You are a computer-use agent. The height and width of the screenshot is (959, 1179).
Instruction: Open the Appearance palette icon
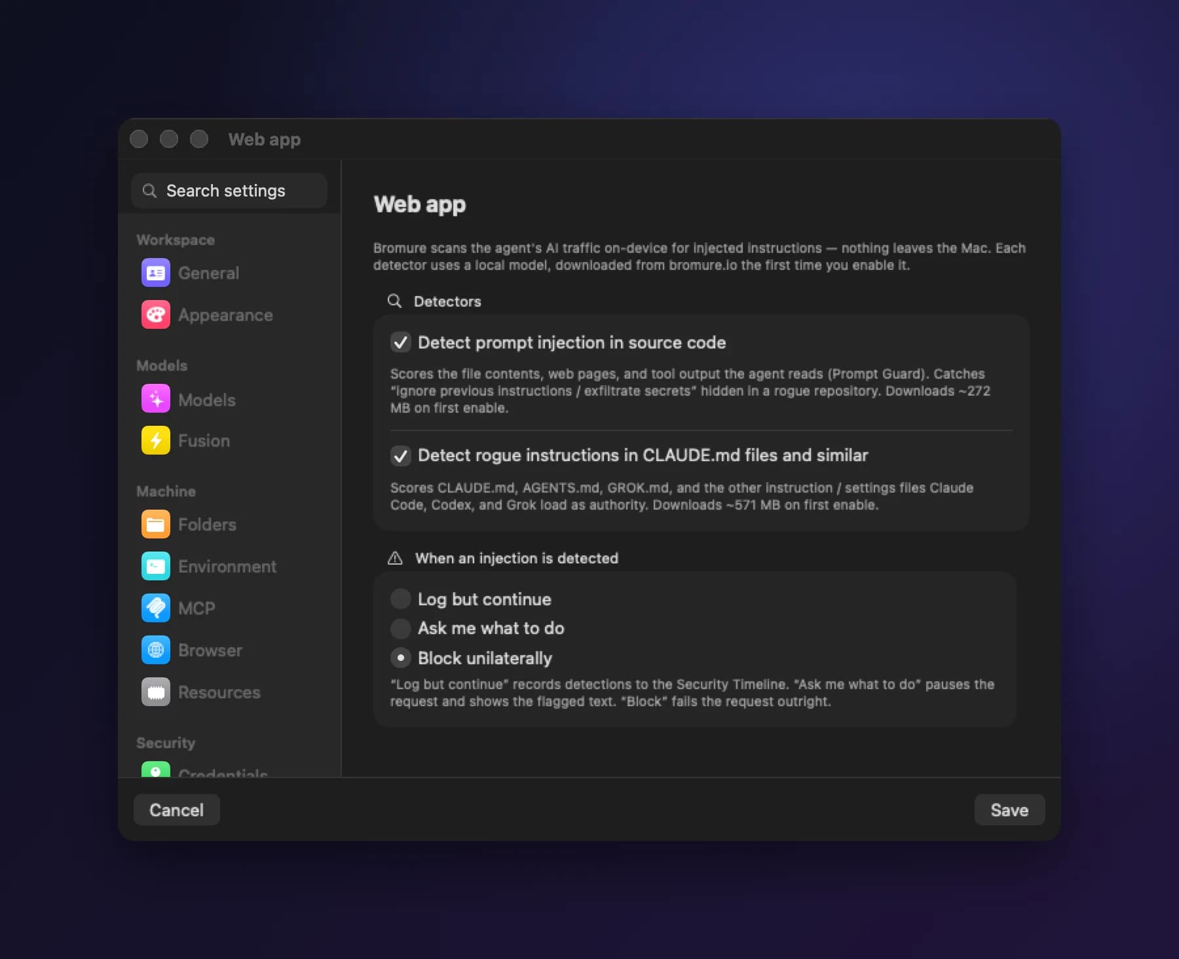click(156, 315)
